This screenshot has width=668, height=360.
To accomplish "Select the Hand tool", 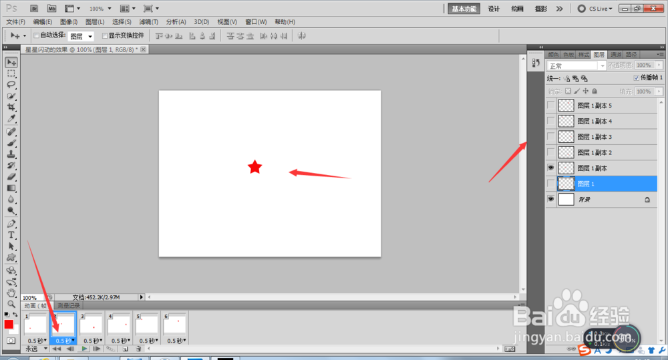I will click(11, 293).
